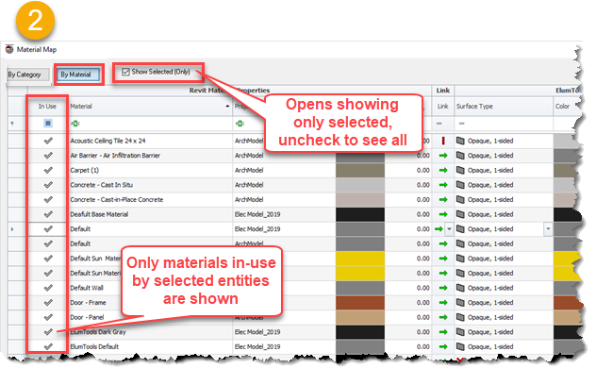
Task: Click surface type icon in Default Wall row
Action: pos(461,287)
